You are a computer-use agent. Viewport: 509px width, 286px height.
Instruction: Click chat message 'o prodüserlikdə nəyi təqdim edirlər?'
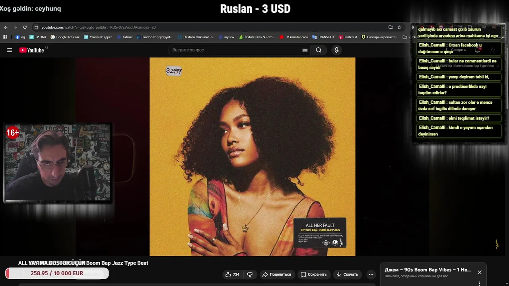coord(458,89)
